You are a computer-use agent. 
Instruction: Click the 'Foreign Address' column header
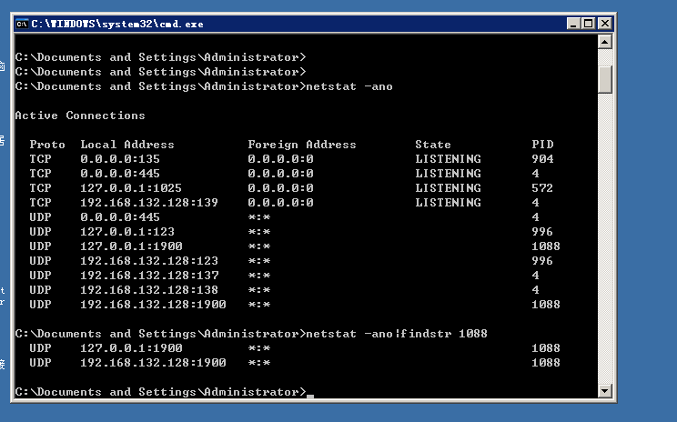pyautogui.click(x=302, y=145)
